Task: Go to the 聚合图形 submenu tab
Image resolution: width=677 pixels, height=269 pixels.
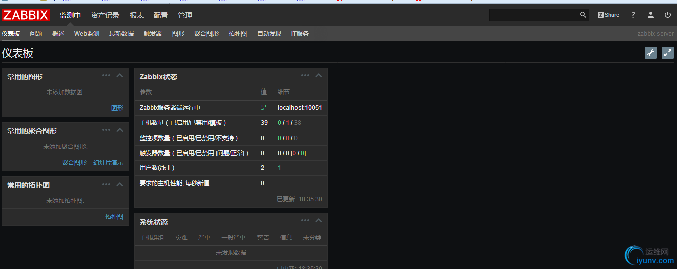Action: [x=206, y=34]
